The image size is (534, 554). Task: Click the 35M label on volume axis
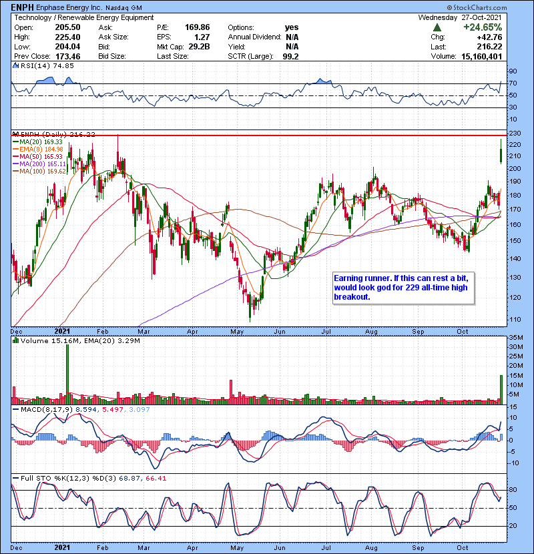coord(516,338)
